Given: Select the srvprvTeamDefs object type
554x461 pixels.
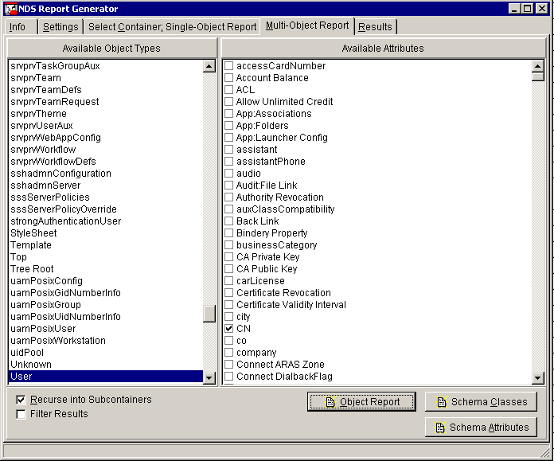Looking at the screenshot, I should (106, 89).
